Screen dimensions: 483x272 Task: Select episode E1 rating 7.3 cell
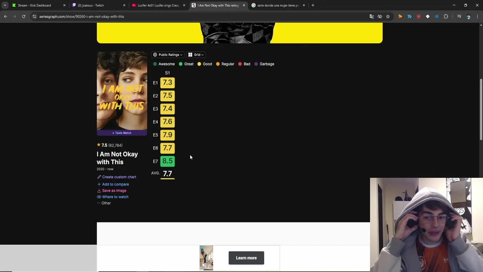[167, 83]
